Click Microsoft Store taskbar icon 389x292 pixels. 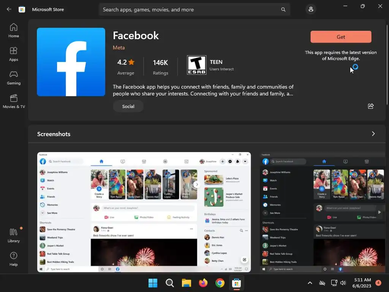tap(236, 283)
